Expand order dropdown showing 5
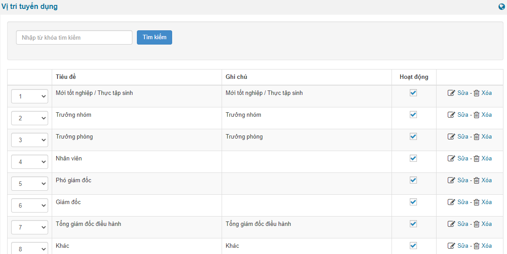This screenshot has width=507, height=254. click(x=30, y=184)
